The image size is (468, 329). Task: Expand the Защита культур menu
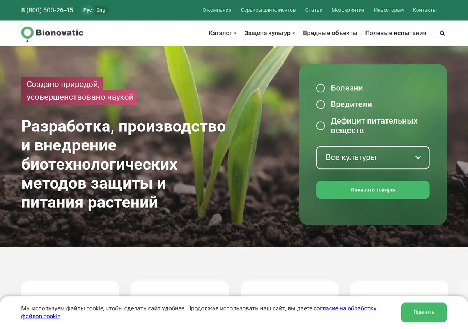[270, 33]
